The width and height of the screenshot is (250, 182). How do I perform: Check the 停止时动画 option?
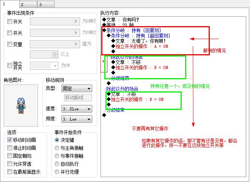click(9, 148)
